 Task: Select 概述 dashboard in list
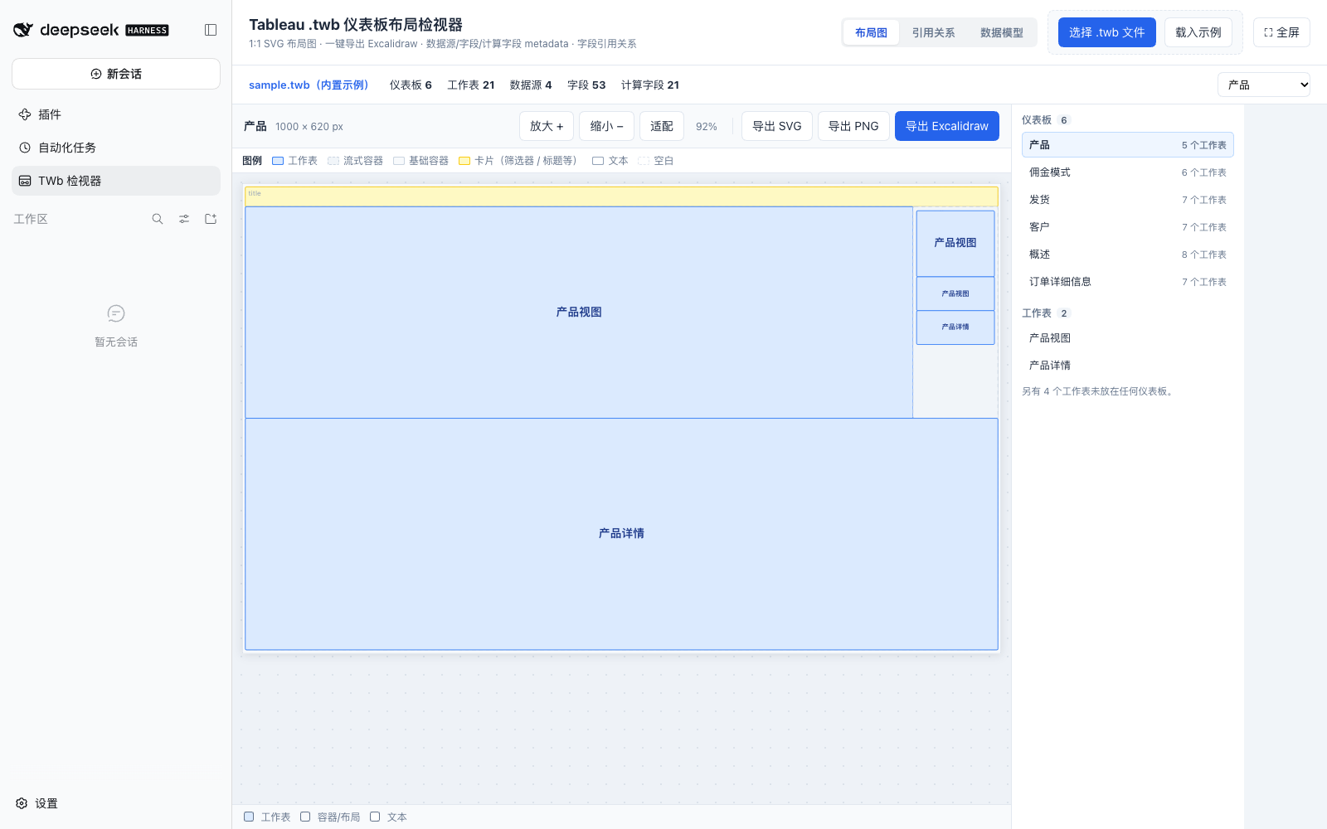(1128, 255)
